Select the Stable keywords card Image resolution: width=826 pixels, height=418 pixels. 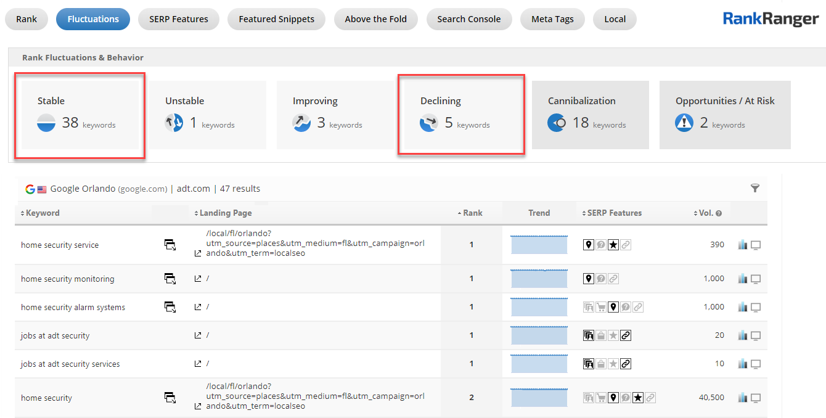[80, 115]
